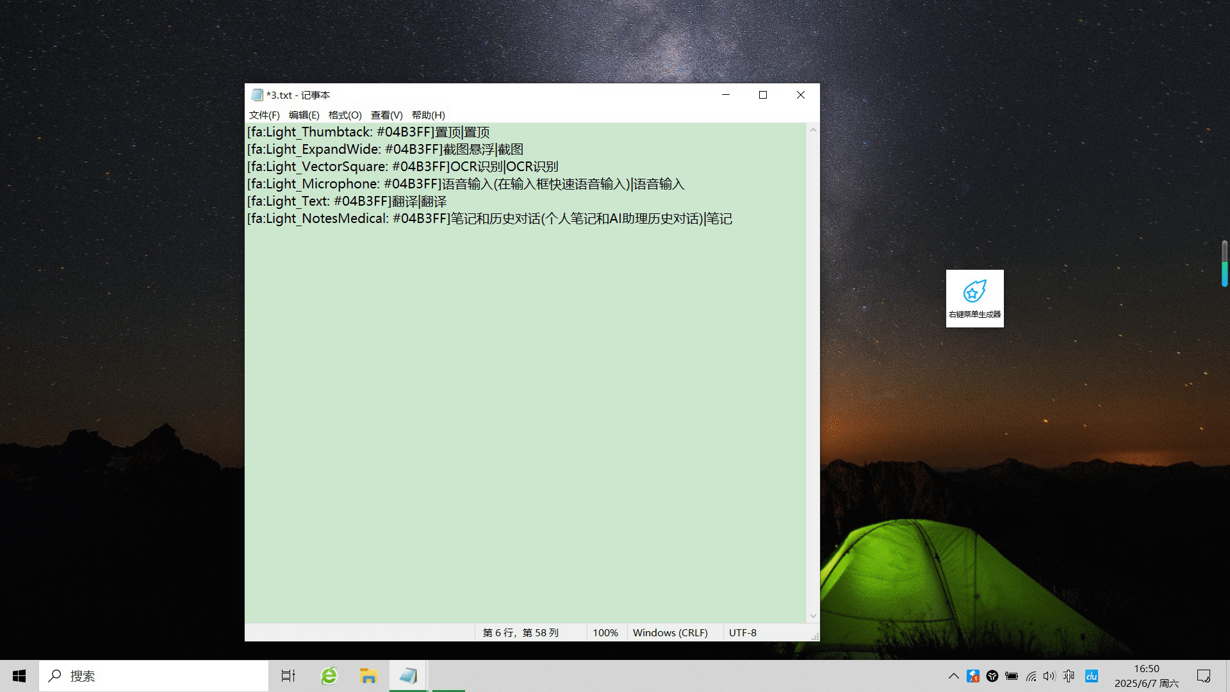Open the 编辑(E) menu
This screenshot has width=1230, height=692.
(x=304, y=115)
